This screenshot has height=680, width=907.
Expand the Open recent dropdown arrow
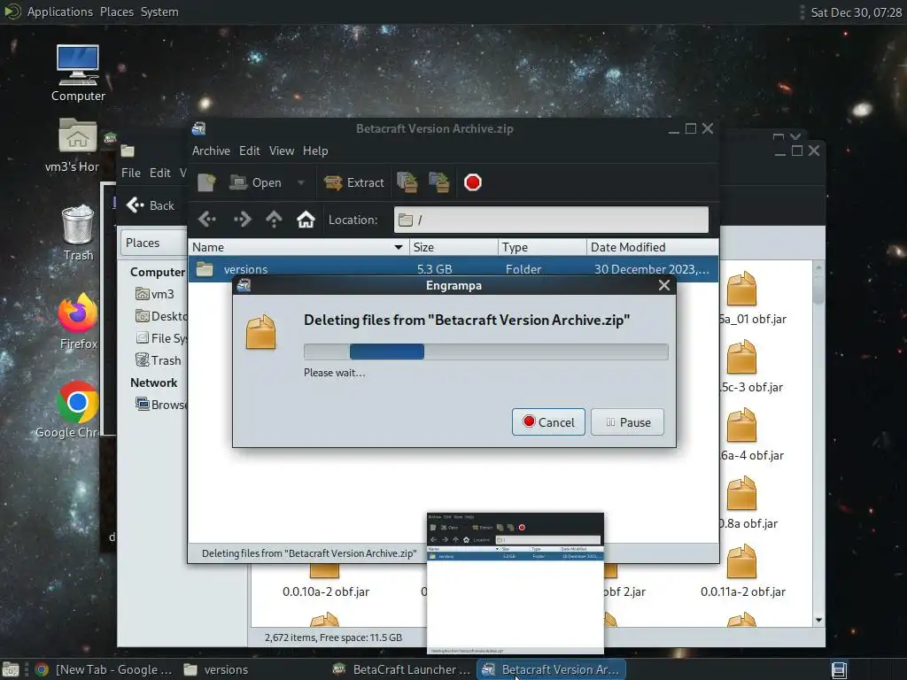pos(301,182)
